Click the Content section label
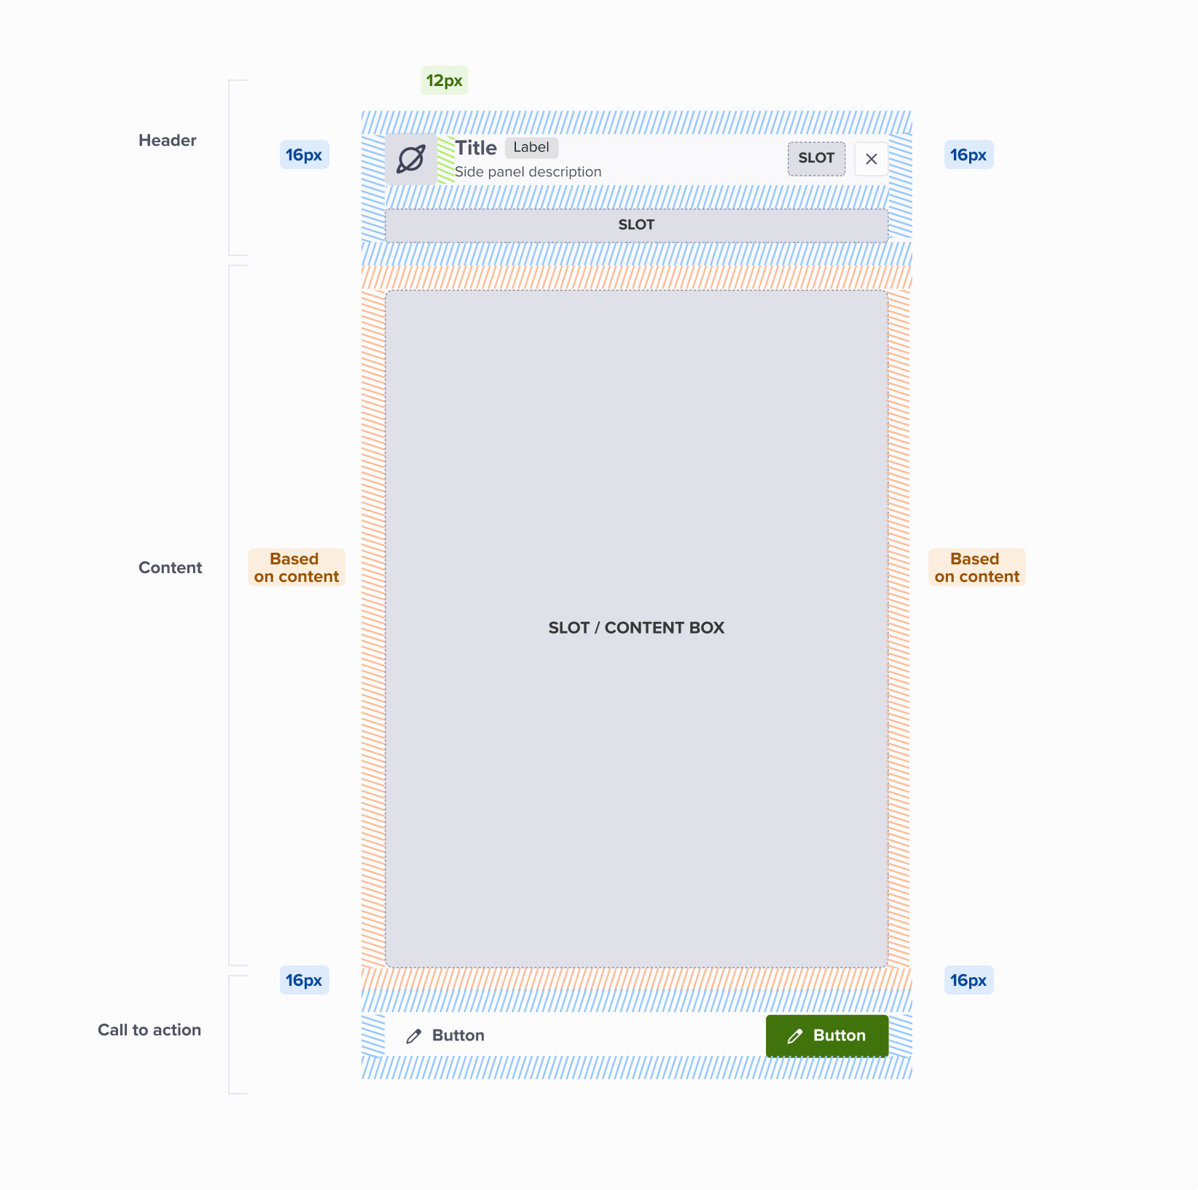The width and height of the screenshot is (1198, 1190). (x=170, y=567)
